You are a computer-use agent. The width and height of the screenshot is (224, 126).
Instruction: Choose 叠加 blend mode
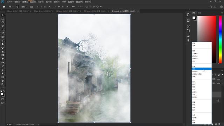pos(202,82)
